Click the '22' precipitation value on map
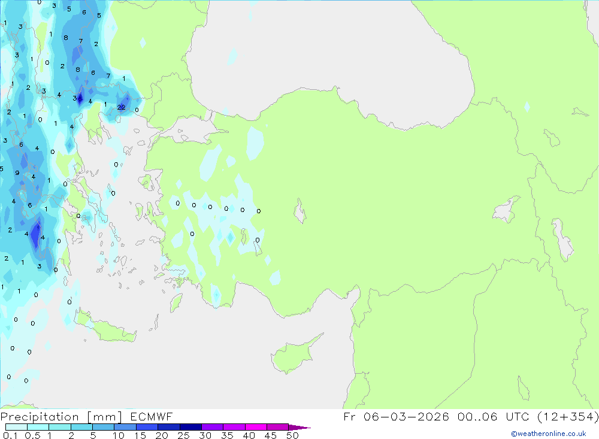 (122, 107)
